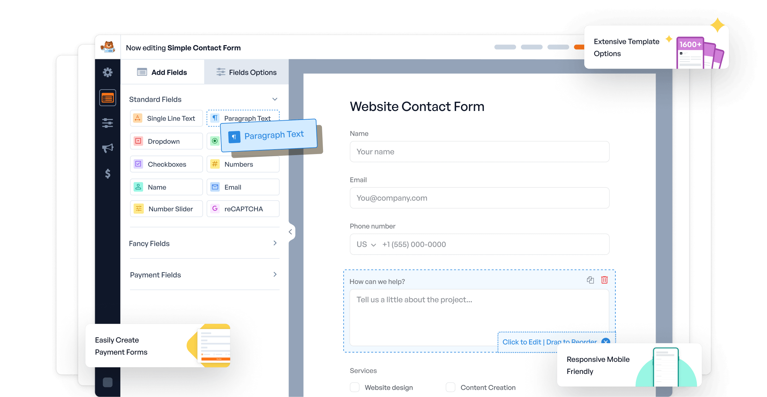Click the Settings gear icon in sidebar
Viewport: 767px width, 397px height.
tap(107, 72)
